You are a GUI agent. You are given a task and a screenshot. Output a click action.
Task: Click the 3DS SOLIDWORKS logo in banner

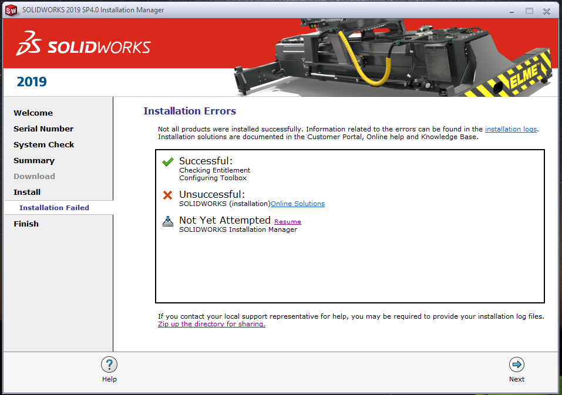pos(83,43)
